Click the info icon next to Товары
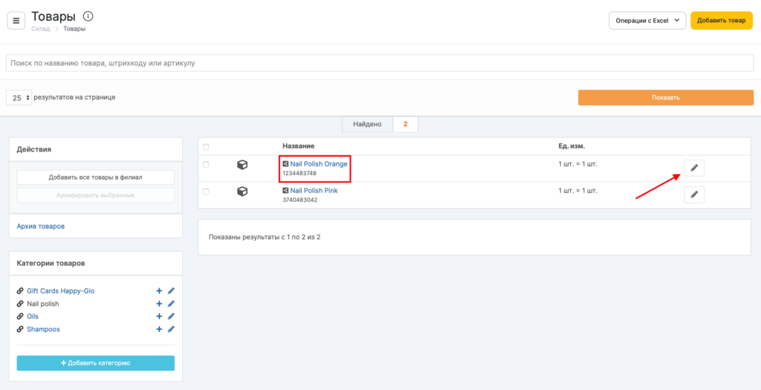 (88, 16)
